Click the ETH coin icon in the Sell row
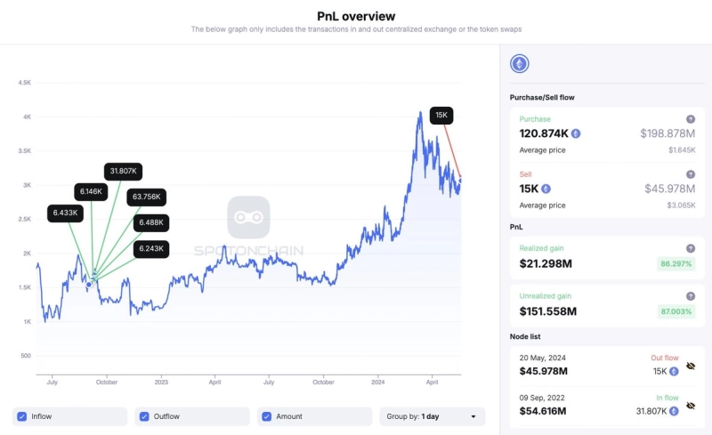 coord(546,189)
